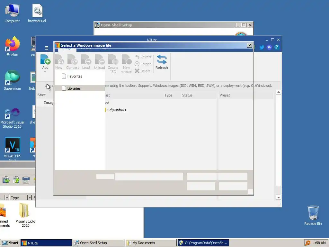Click the Type column header in NTLite
Viewport: 329px width, 247px height.
pos(168,95)
